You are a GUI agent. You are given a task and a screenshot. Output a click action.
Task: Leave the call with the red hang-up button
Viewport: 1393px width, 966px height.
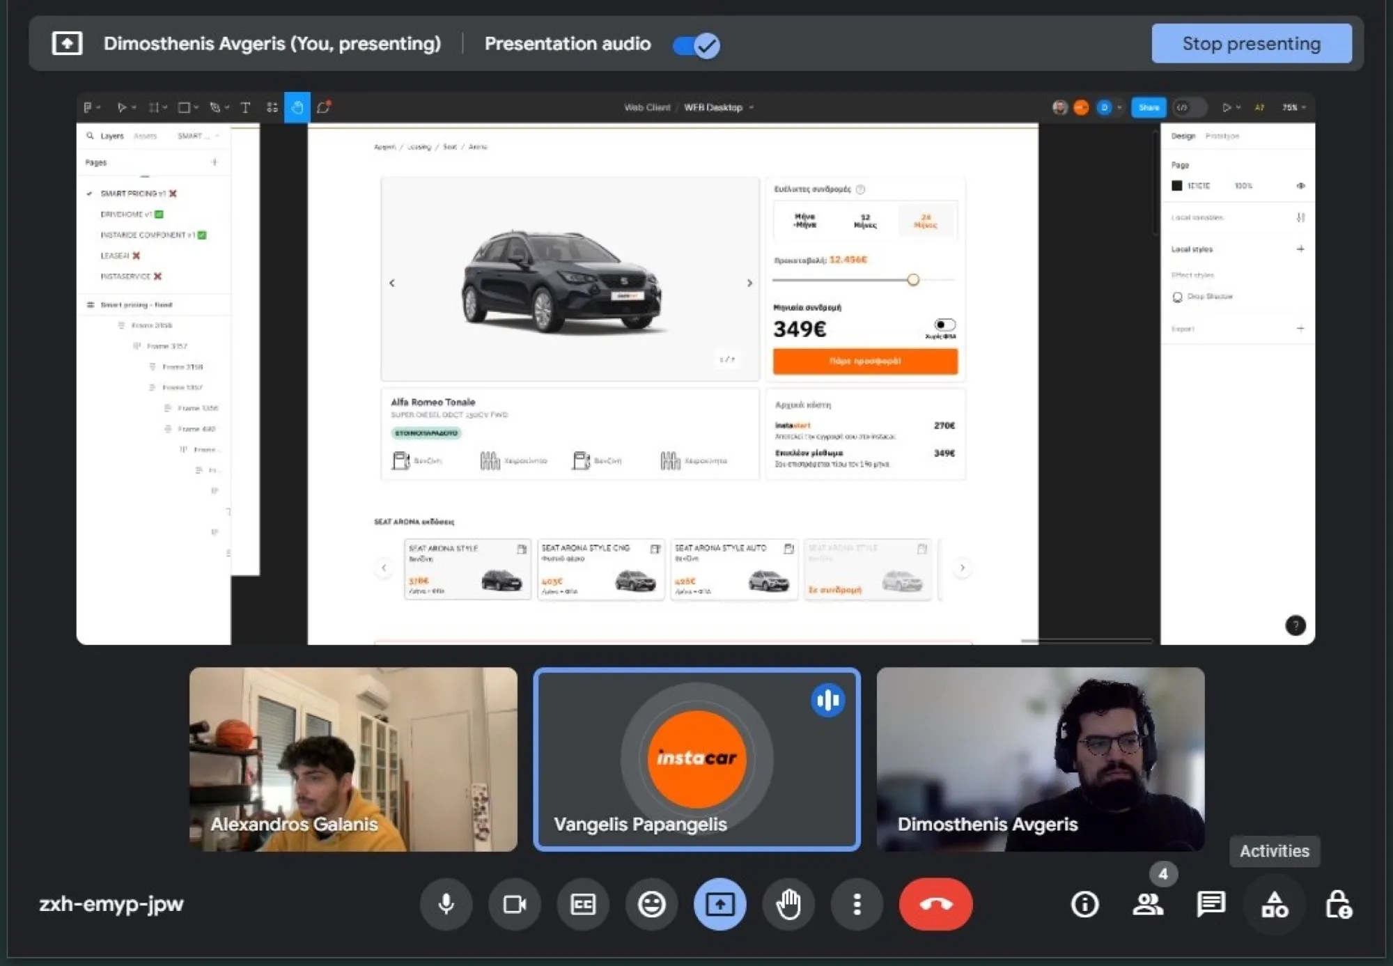point(935,904)
